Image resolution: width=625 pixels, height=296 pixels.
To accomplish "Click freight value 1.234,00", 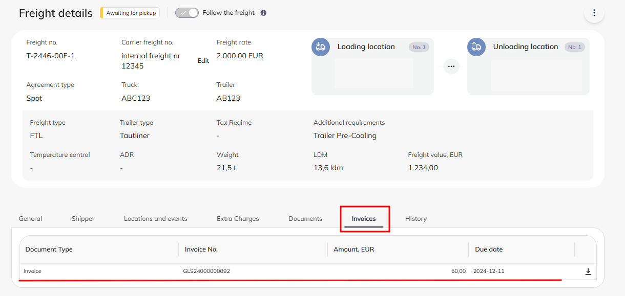I will coord(423,168).
